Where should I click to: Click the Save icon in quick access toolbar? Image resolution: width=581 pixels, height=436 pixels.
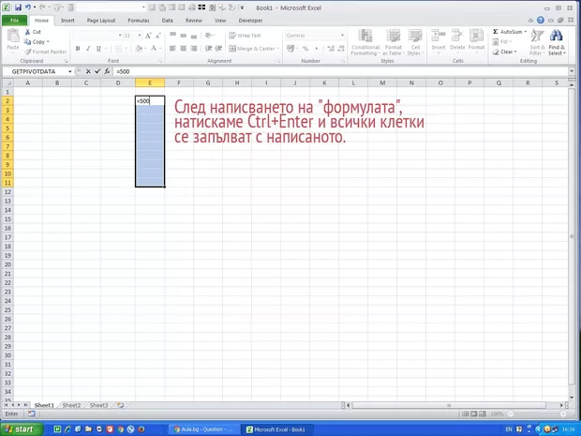17,7
